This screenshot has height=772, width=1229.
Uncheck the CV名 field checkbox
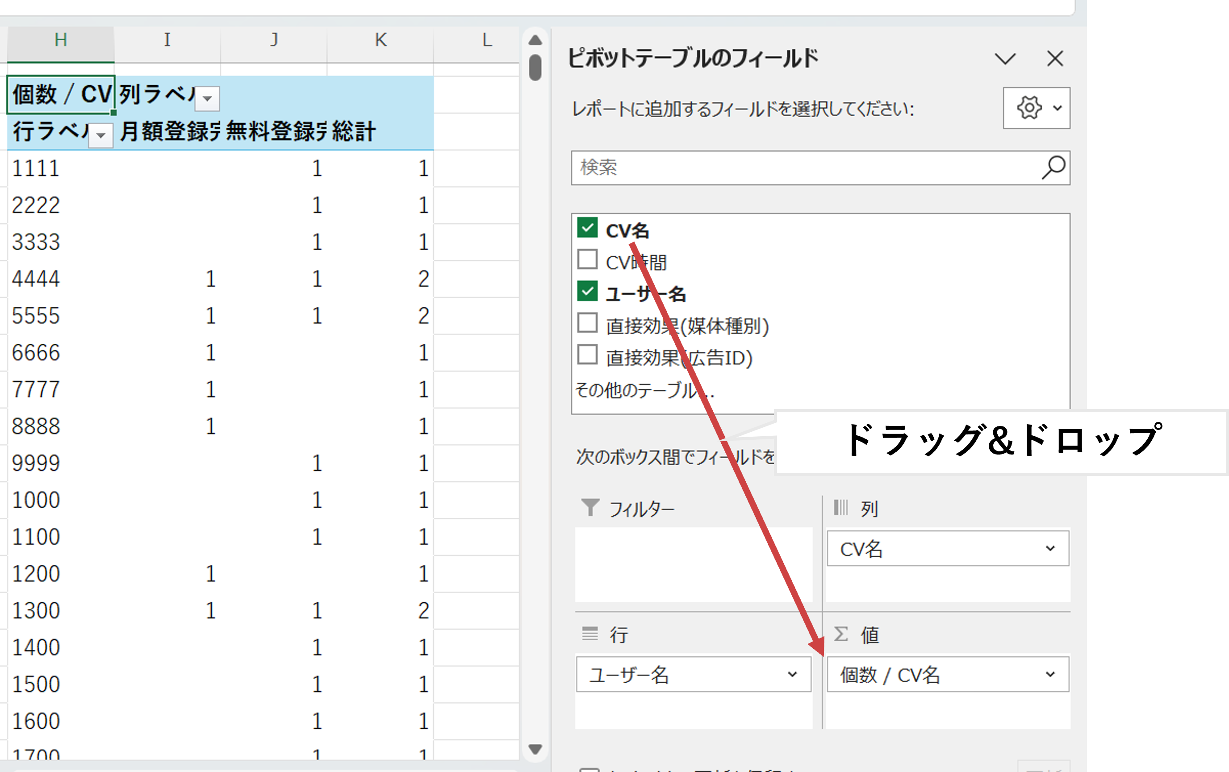click(587, 228)
